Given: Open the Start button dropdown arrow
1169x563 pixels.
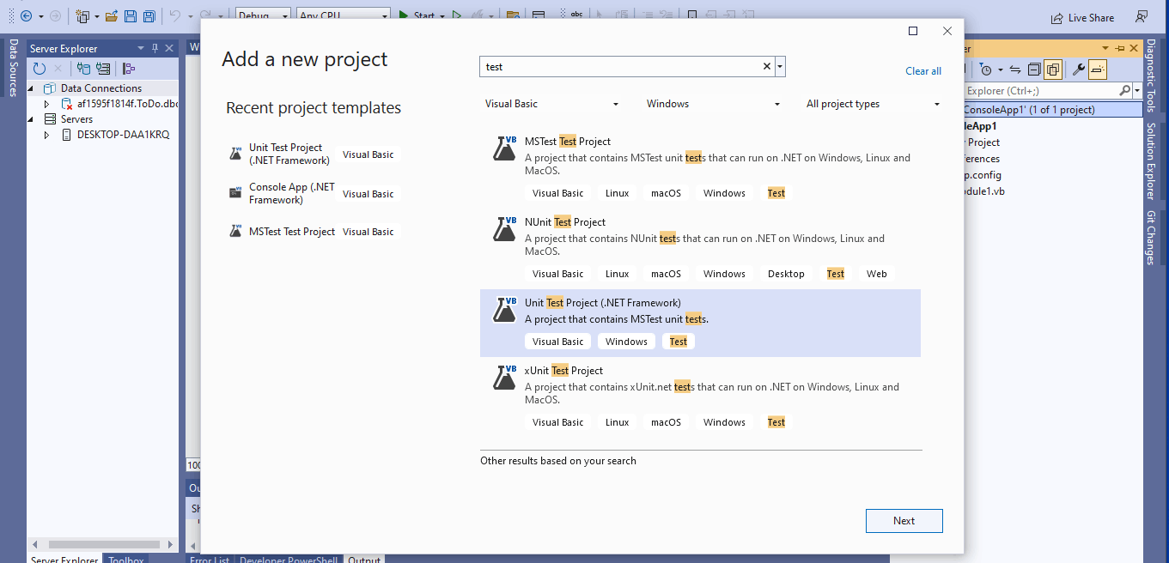Looking at the screenshot, I should point(442,16).
